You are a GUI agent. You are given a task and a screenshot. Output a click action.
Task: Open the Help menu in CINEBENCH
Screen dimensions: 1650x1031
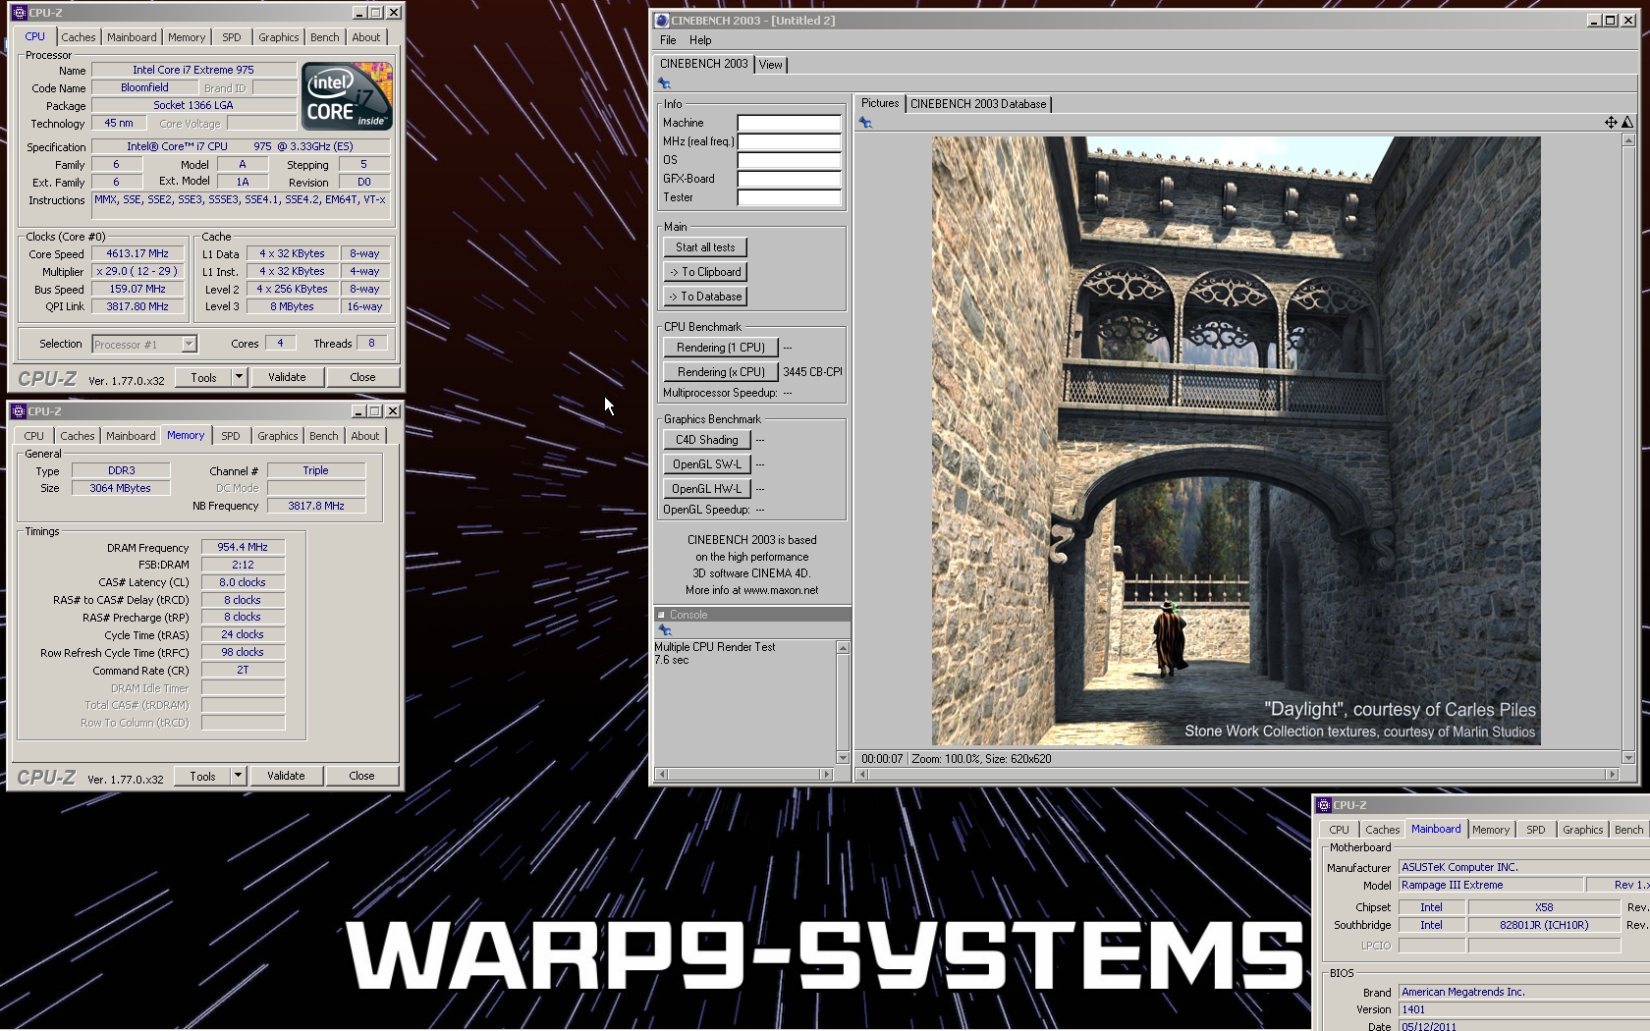click(x=700, y=40)
